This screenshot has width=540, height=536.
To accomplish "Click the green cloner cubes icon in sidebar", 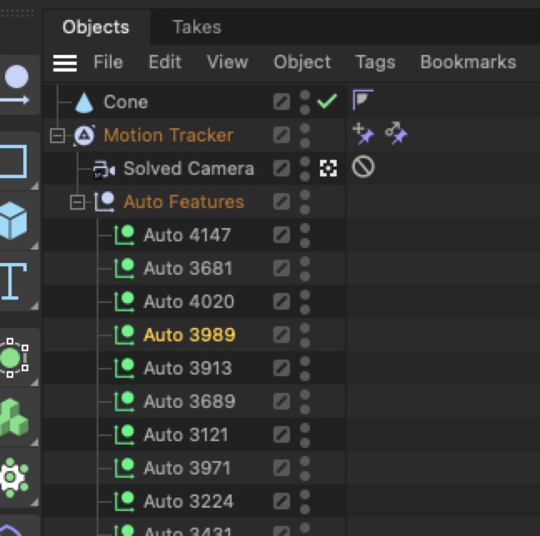I will tap(13, 417).
